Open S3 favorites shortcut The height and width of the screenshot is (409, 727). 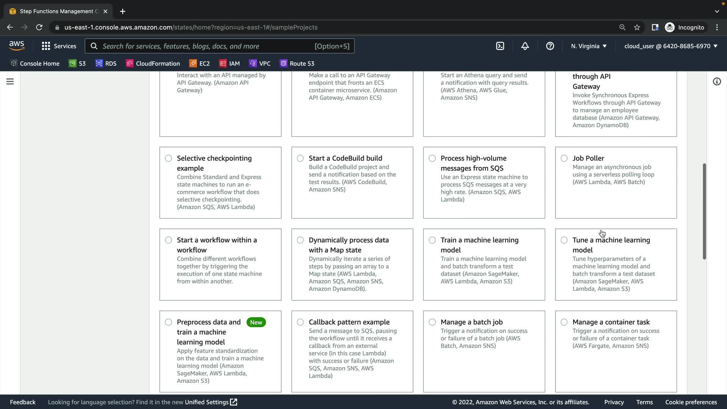(x=77, y=64)
